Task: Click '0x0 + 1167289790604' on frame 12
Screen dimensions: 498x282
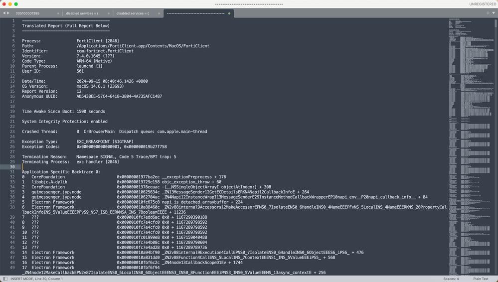Action: coord(184,242)
